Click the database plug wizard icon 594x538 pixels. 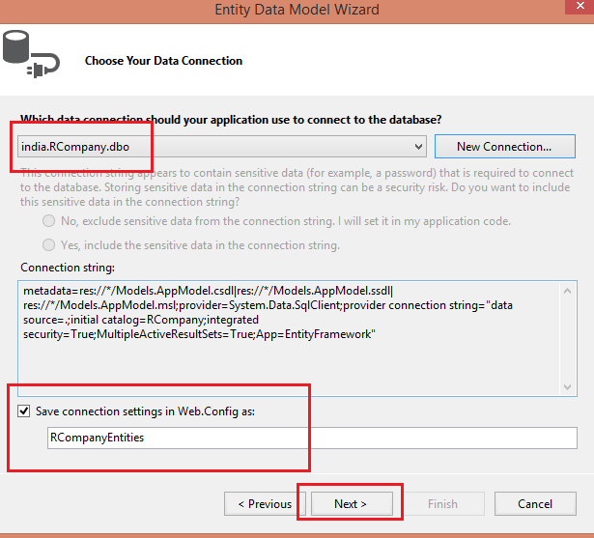click(30, 55)
